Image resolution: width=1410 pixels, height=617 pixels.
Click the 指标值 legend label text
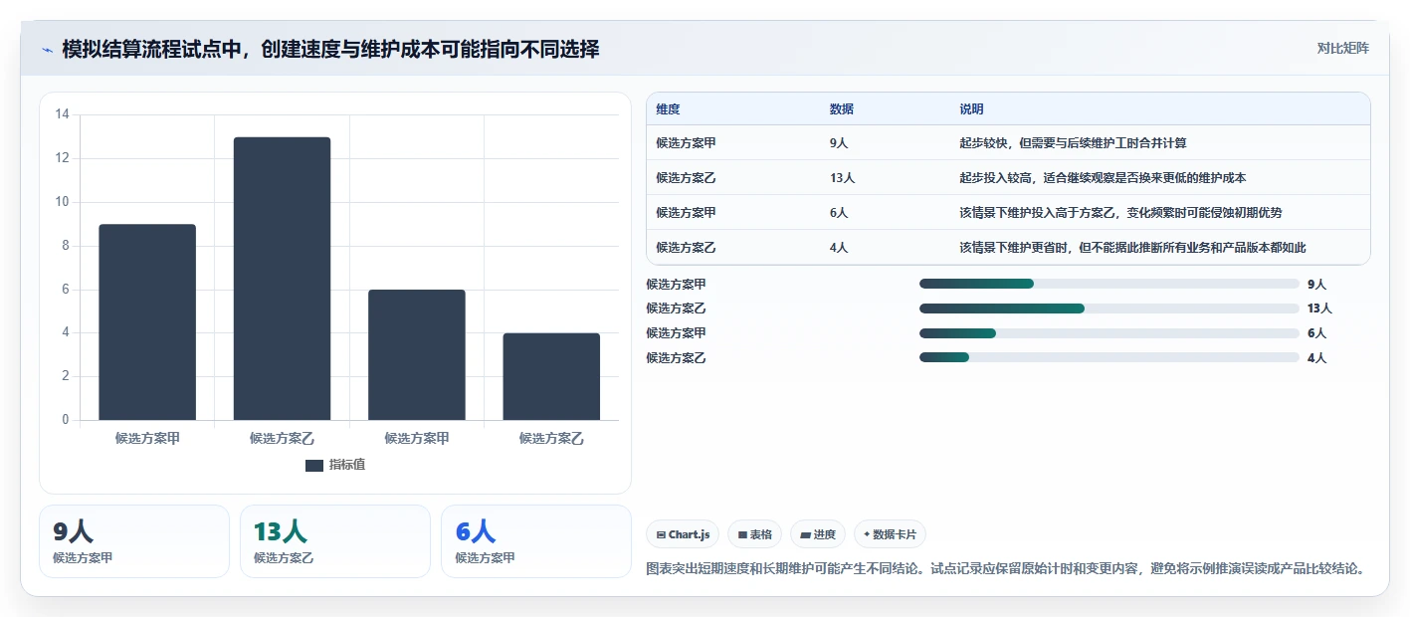(347, 465)
